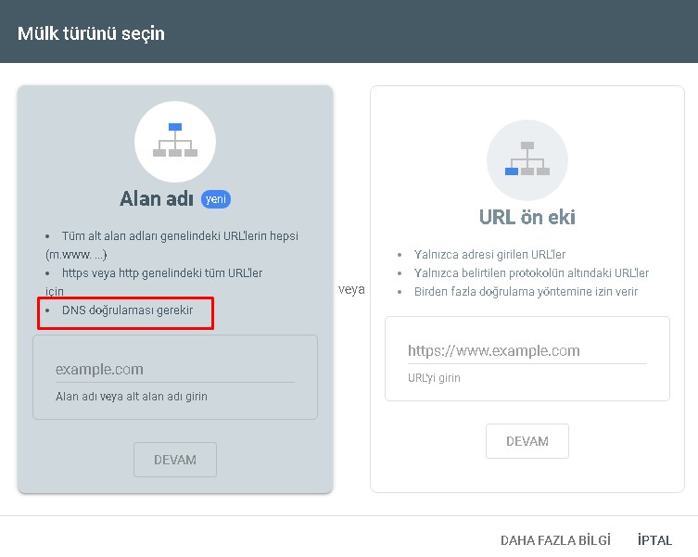Click the Alan adı domain hierarchy icon
This screenshot has height=557, width=698.
[x=174, y=141]
